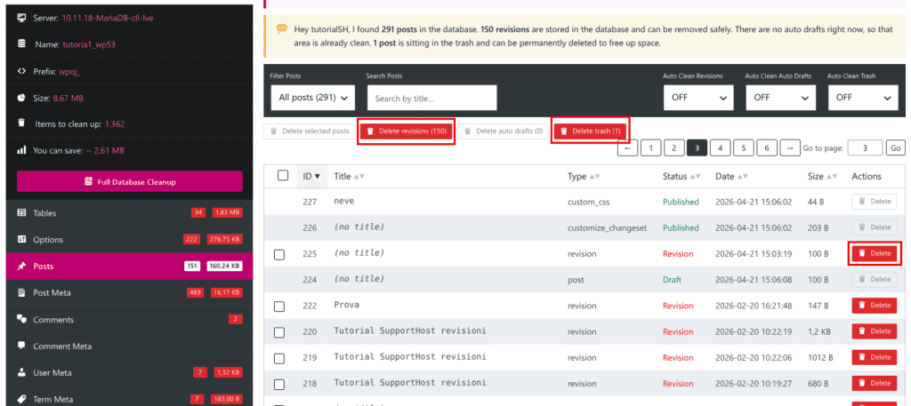Jump to page 6
The height and width of the screenshot is (406, 911).
(x=767, y=147)
